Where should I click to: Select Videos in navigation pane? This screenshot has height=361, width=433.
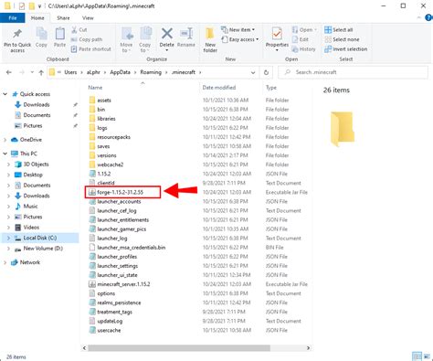(x=31, y=228)
